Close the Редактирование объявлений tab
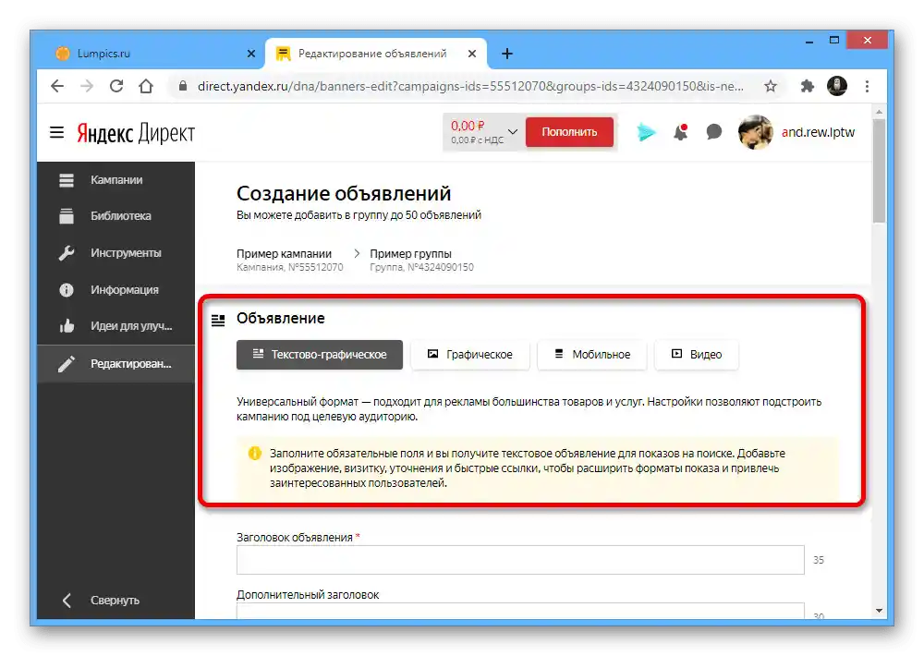 pos(472,54)
